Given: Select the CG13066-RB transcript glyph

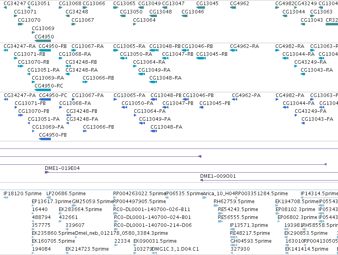Looking at the screenshot, I should (85, 82).
